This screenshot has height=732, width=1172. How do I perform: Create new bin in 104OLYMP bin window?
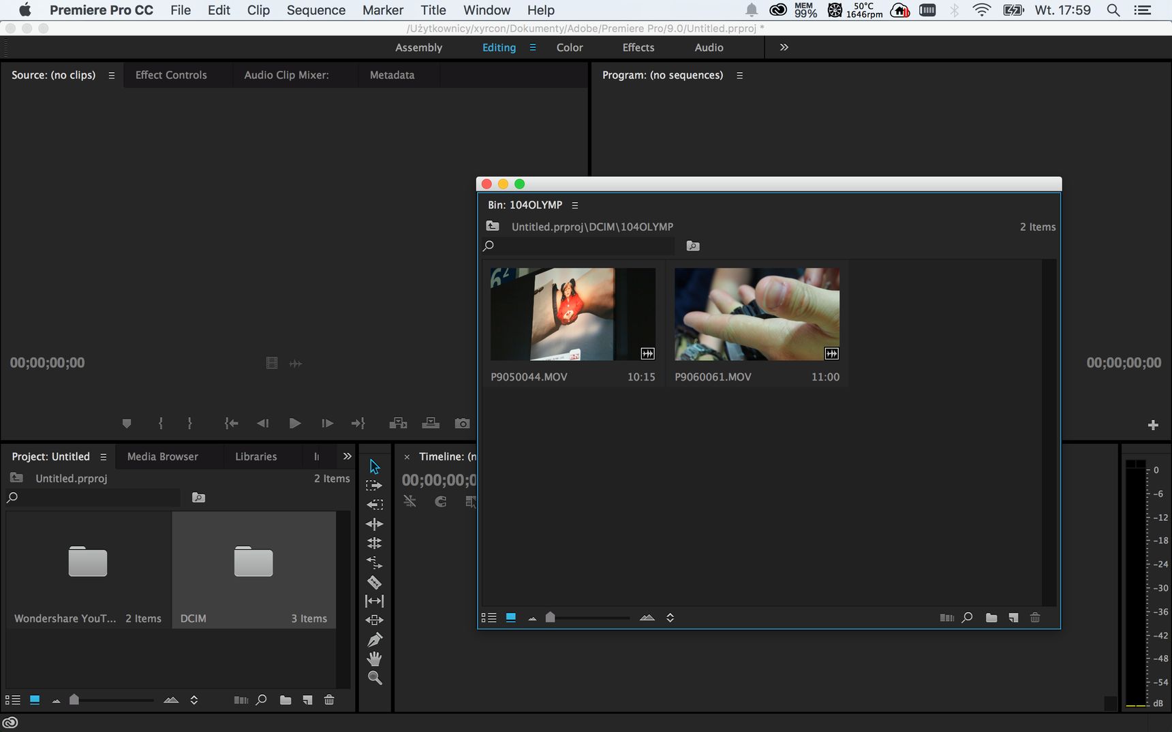(991, 618)
